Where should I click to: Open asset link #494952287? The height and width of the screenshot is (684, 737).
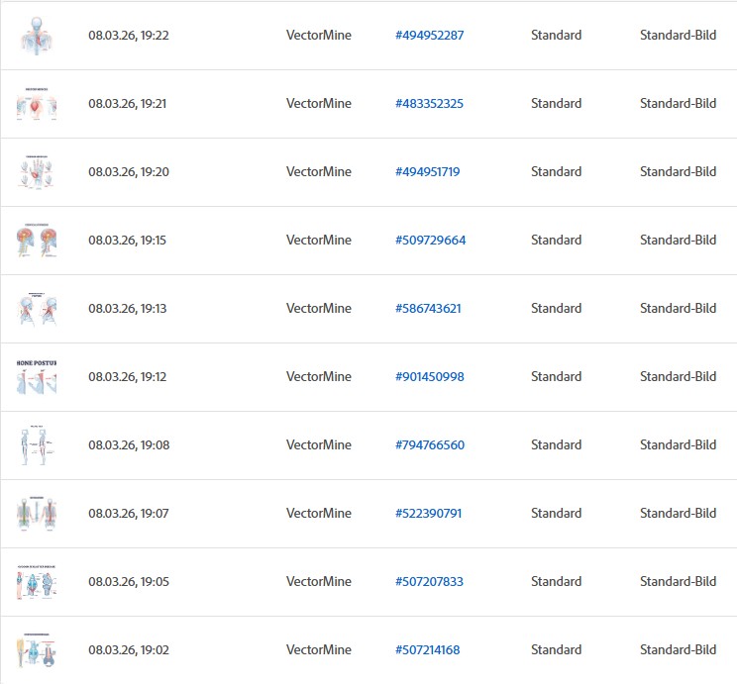point(429,36)
